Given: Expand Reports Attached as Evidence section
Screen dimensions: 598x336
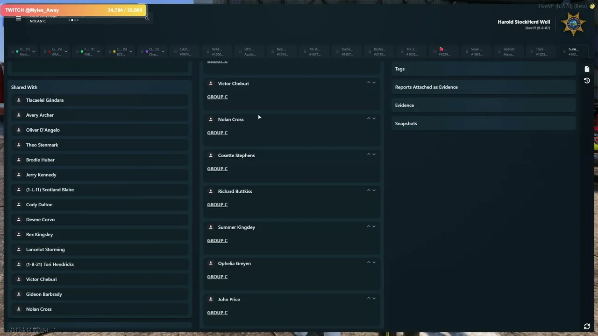Looking at the screenshot, I should point(484,87).
